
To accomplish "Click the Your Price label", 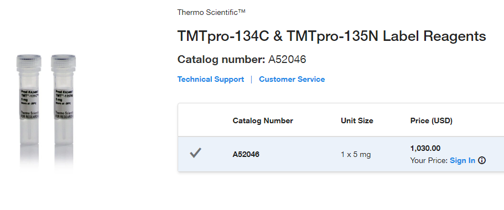I will tap(429, 161).
